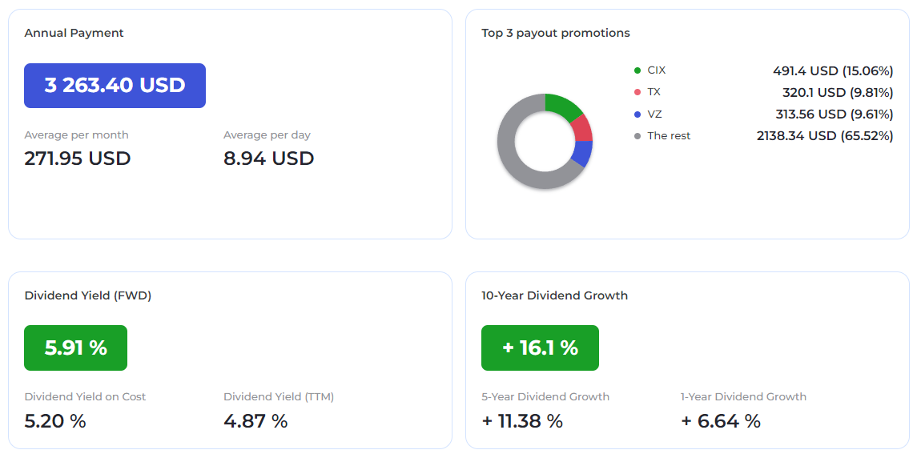Click the blue VZ legend dot
917x458 pixels.
(x=637, y=114)
